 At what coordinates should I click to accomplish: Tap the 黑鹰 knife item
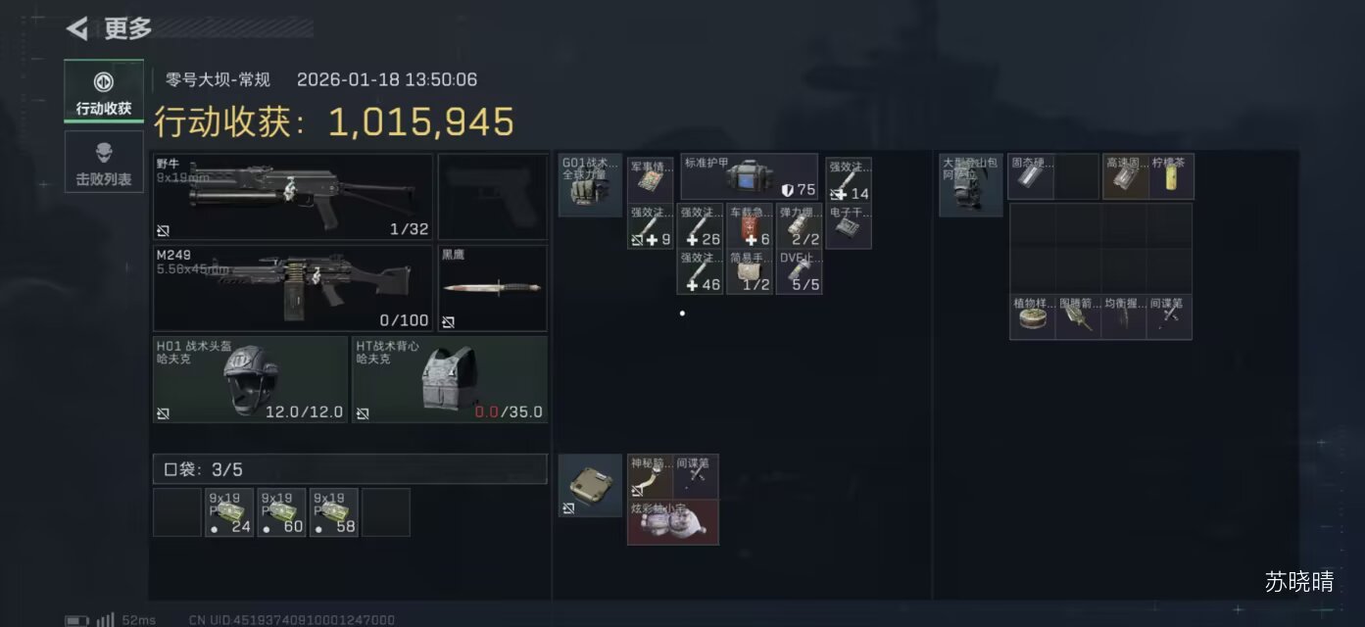[492, 288]
